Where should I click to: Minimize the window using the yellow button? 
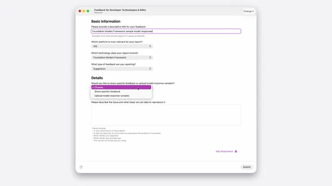[x=84, y=11]
